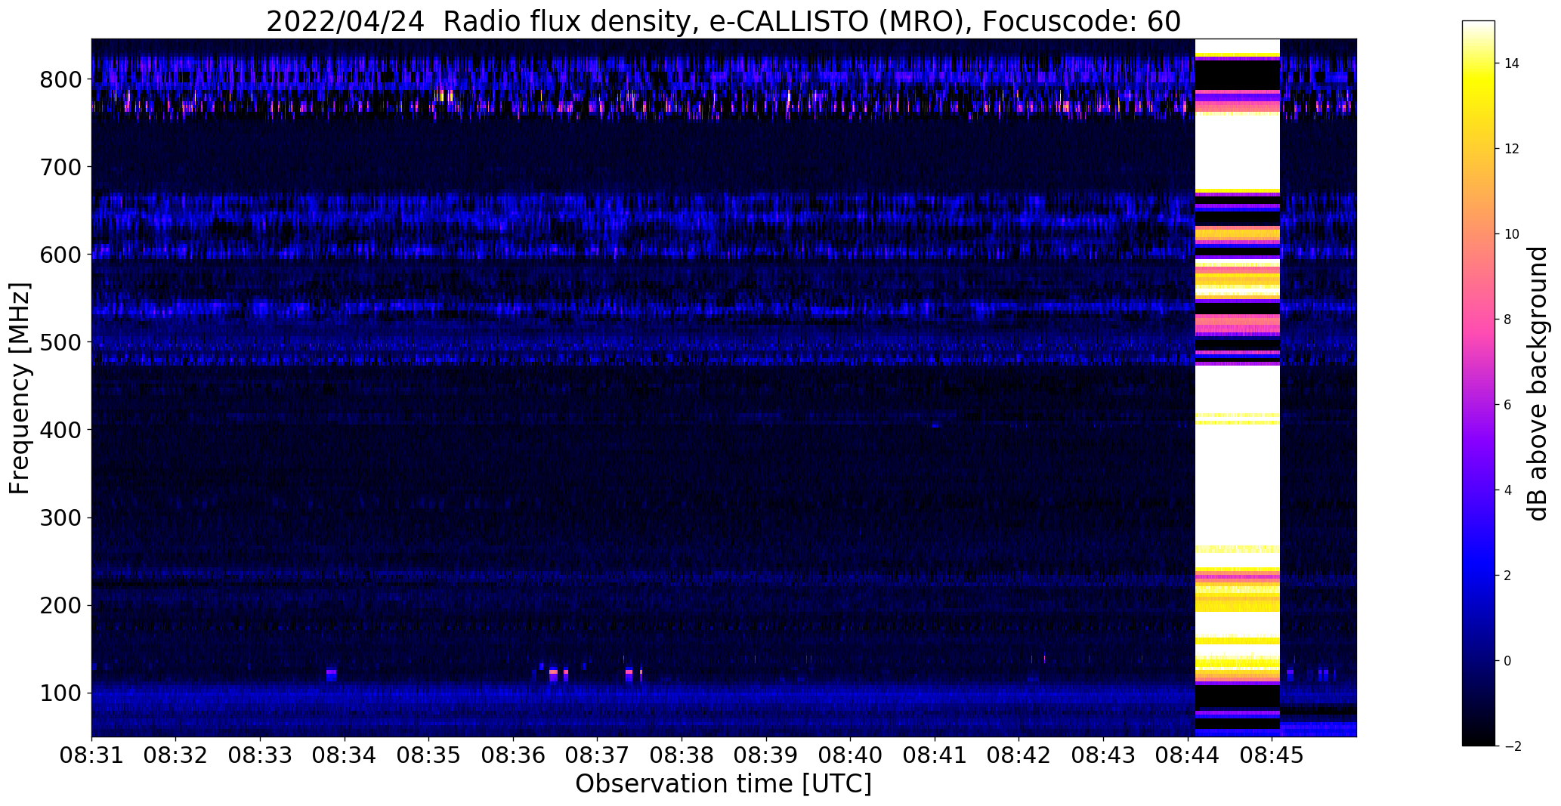The width and height of the screenshot is (1561, 806).
Task: Click the colorbar tick value 14
Action: point(1512,63)
